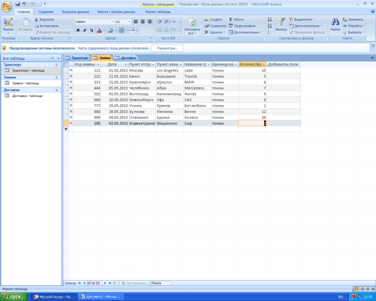Open the Office button menu
376x301 pixels.
pos(6,6)
